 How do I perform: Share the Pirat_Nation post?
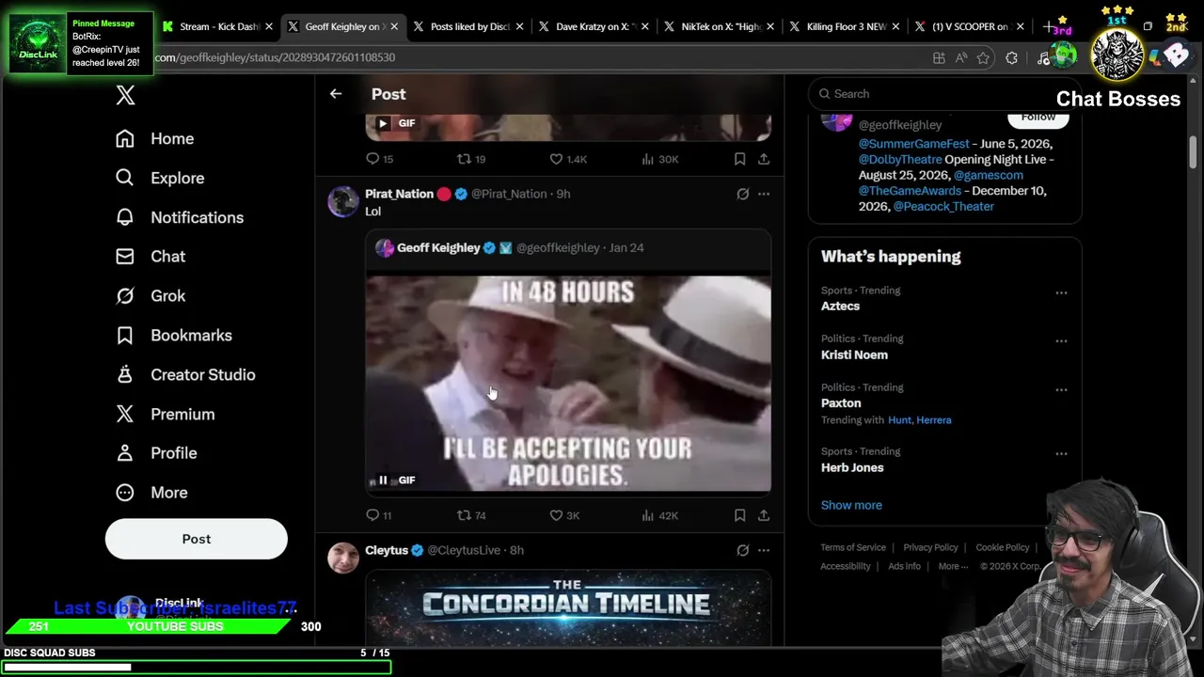pyautogui.click(x=764, y=515)
